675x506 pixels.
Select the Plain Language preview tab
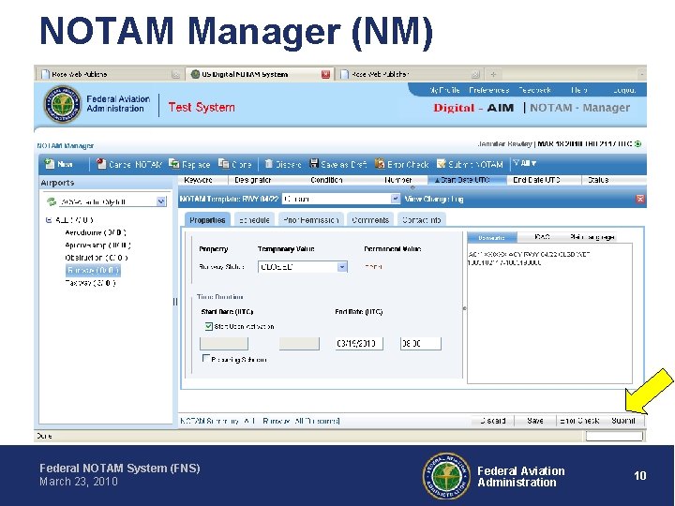pos(592,237)
